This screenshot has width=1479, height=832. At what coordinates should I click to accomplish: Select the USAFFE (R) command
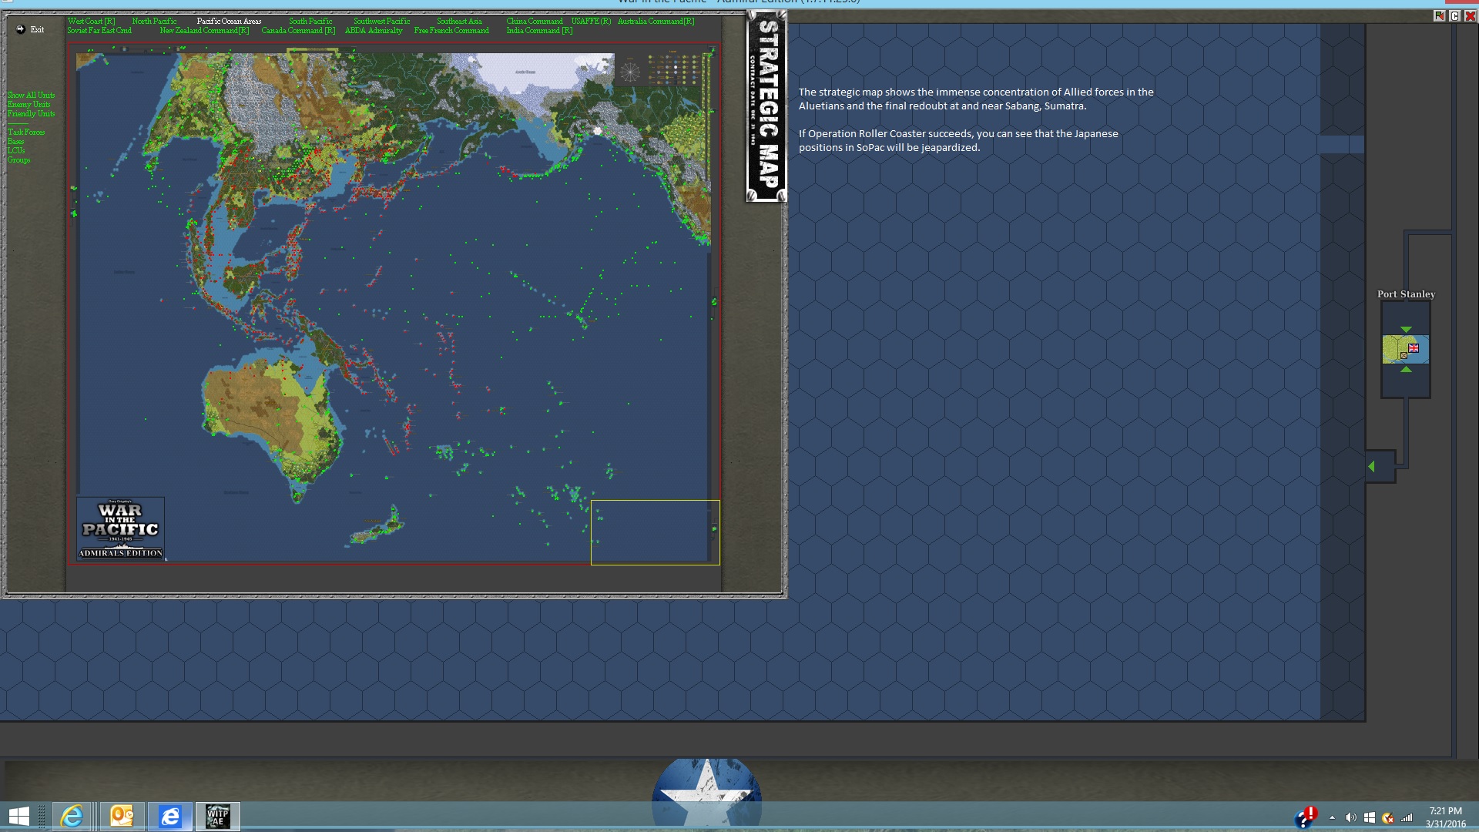[x=591, y=22]
